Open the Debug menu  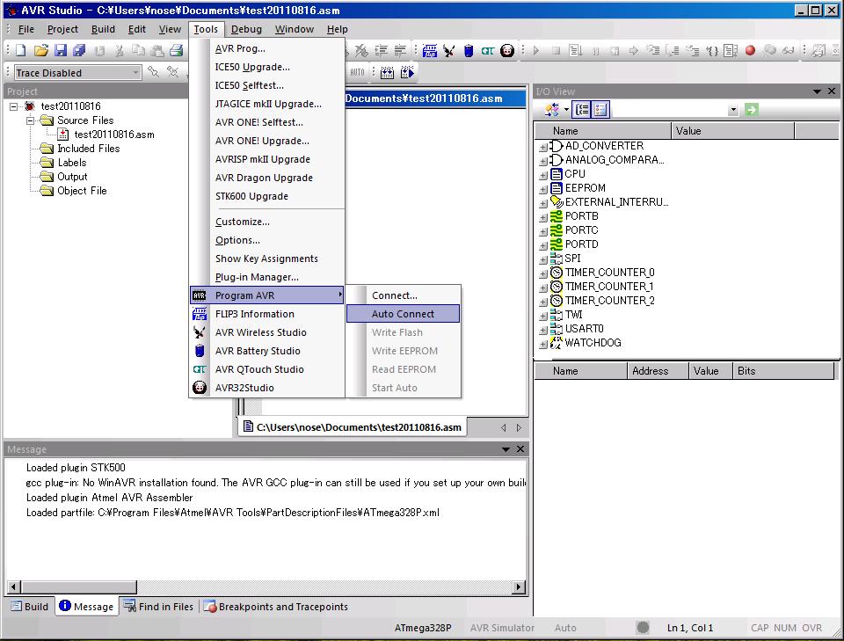246,29
